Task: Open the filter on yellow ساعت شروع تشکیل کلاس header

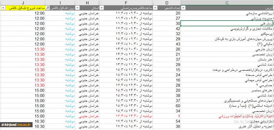Action: tap(3, 8)
